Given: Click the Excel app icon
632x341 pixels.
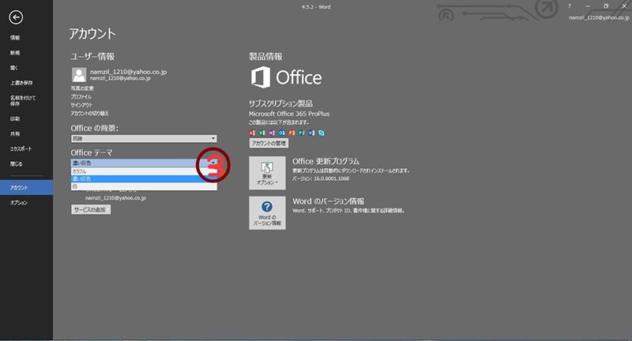Looking at the screenshot, I should [262, 133].
